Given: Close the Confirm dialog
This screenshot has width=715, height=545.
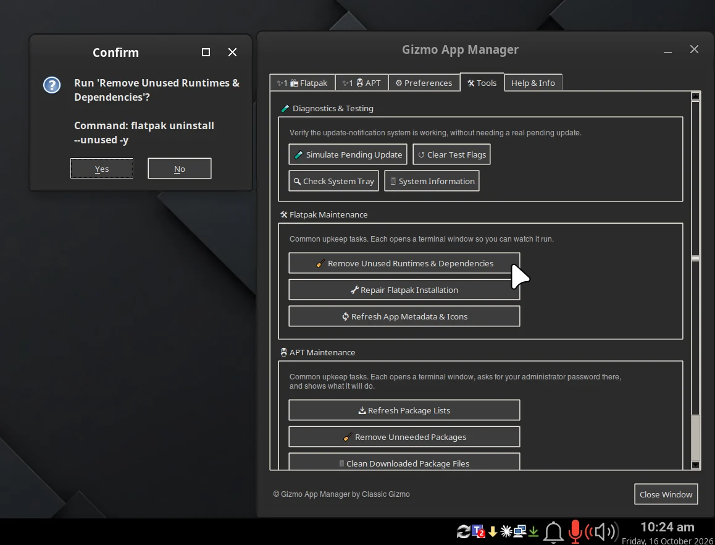Looking at the screenshot, I should click(x=233, y=53).
